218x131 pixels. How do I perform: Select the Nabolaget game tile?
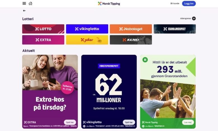tap(131, 29)
